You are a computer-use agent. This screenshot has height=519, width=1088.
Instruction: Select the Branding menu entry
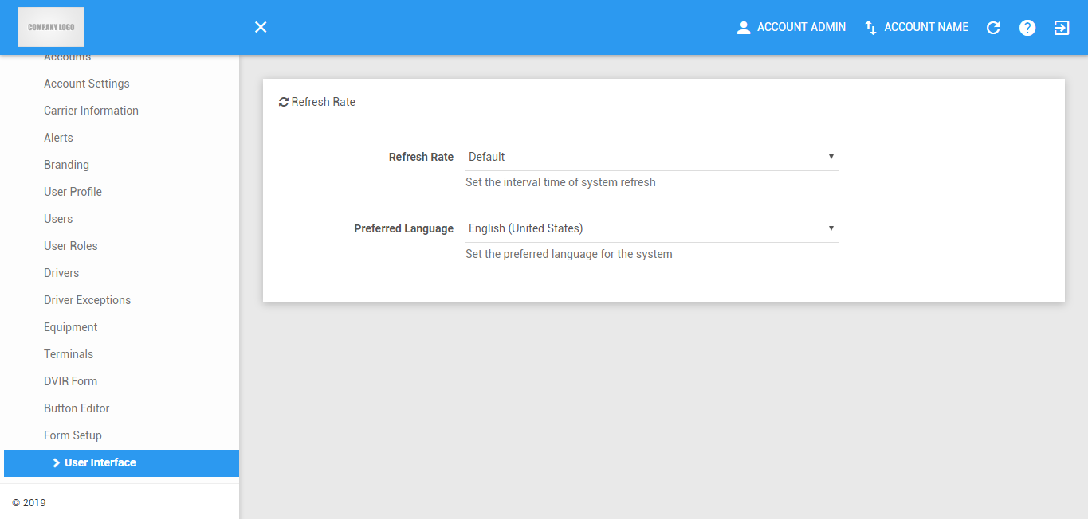[66, 165]
